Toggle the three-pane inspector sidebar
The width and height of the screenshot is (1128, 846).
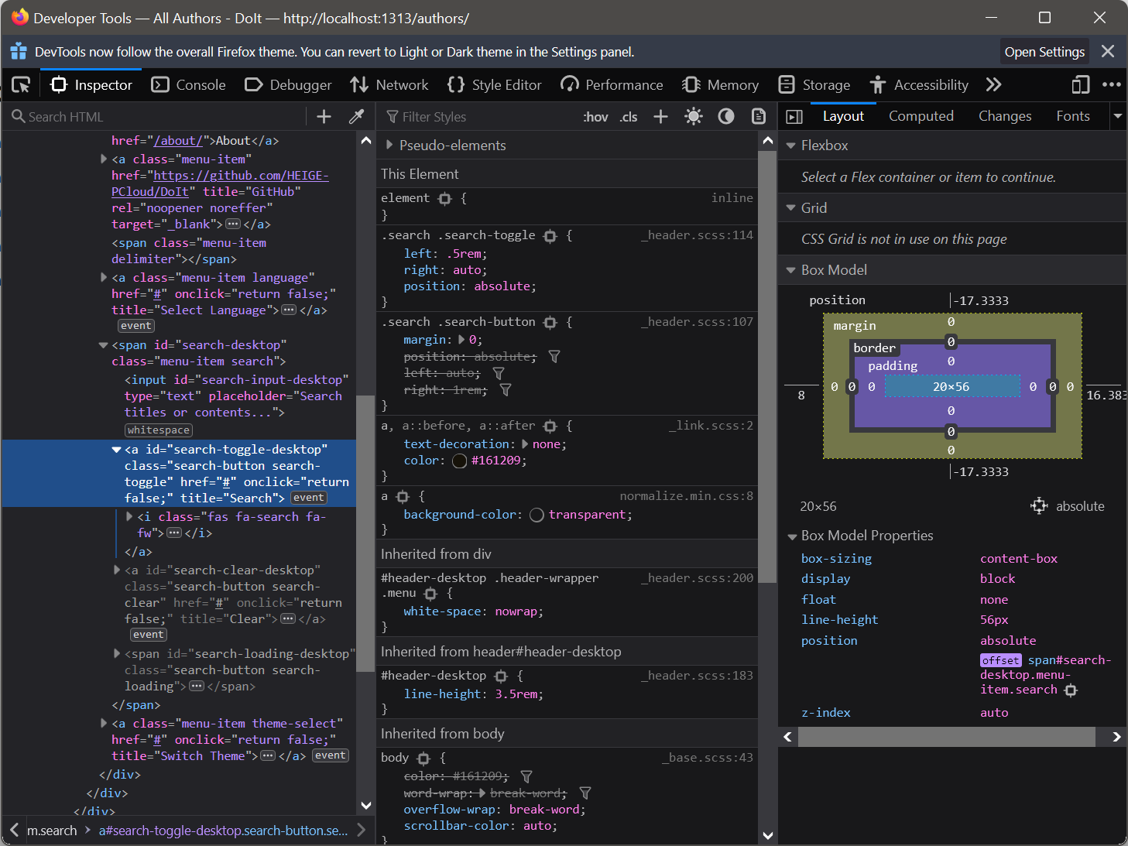pos(794,117)
